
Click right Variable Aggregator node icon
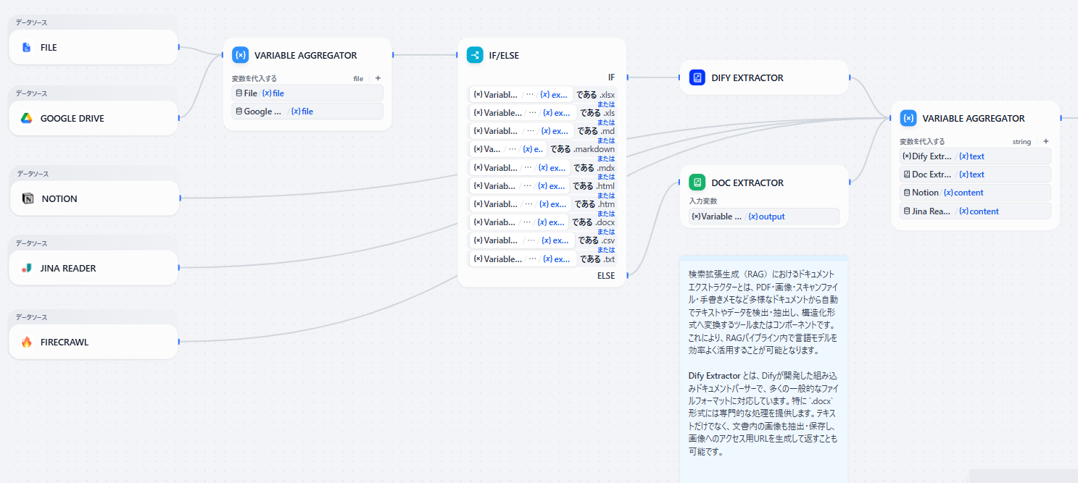(908, 119)
